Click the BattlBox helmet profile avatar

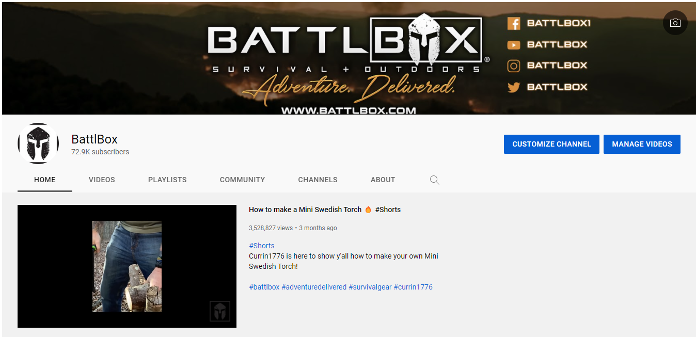point(38,143)
